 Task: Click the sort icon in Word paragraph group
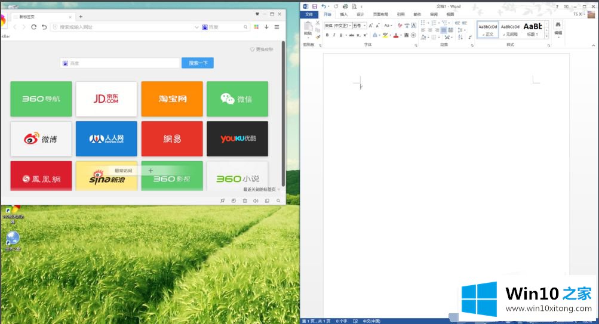(460, 37)
